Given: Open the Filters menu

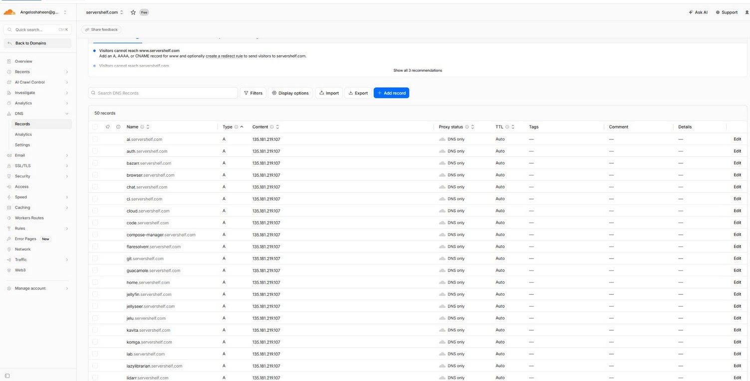Looking at the screenshot, I should (x=253, y=93).
